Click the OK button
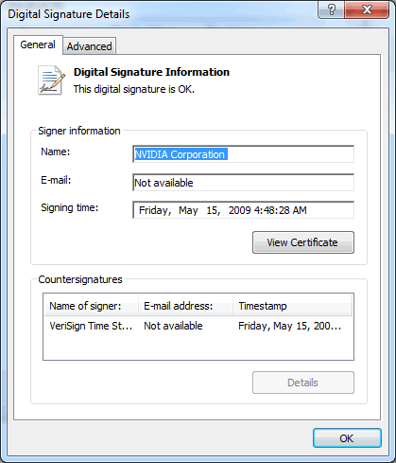Screen dimensions: 396x463 click(347, 438)
